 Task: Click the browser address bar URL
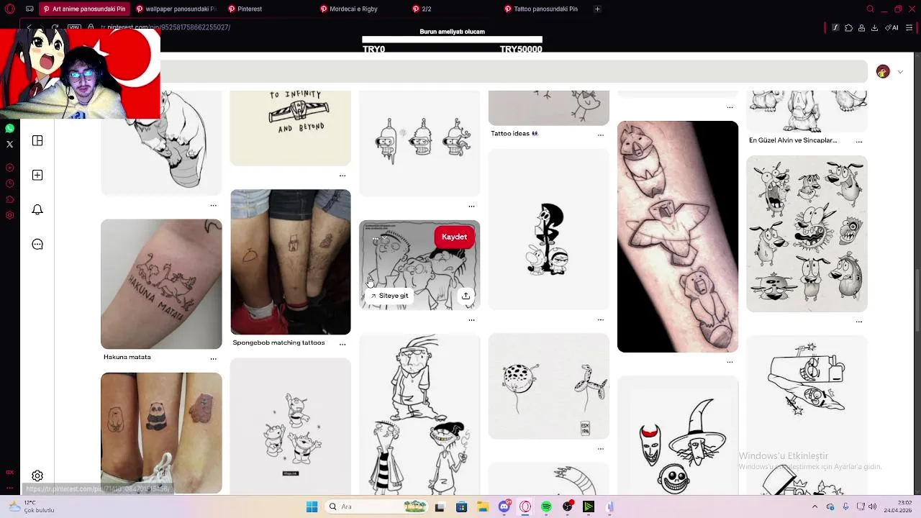tap(167, 27)
